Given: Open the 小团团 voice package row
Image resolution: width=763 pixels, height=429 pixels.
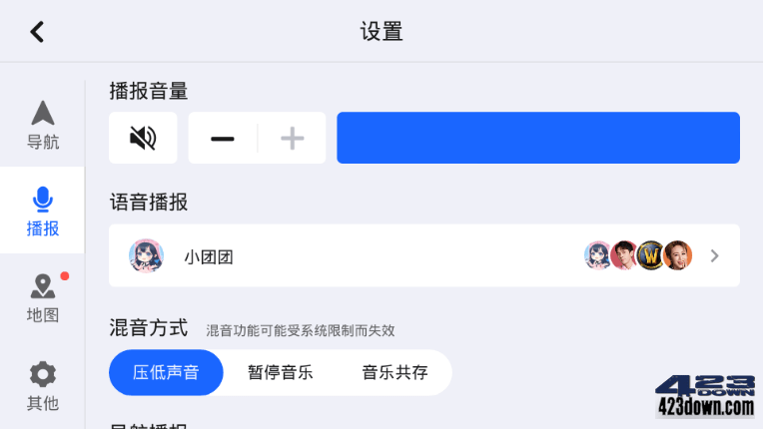Looking at the screenshot, I should (x=424, y=255).
